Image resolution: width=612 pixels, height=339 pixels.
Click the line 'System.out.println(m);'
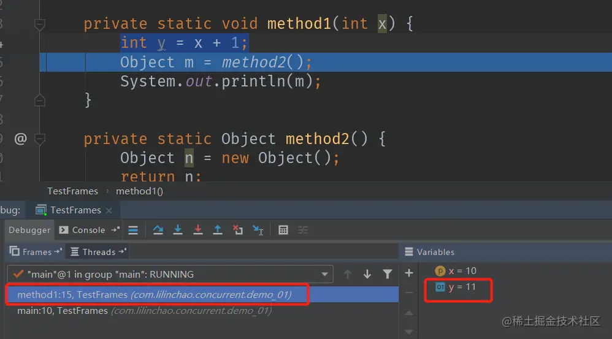(221, 82)
